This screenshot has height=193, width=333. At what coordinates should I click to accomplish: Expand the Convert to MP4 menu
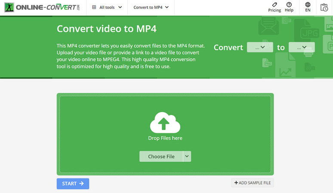tap(151, 7)
